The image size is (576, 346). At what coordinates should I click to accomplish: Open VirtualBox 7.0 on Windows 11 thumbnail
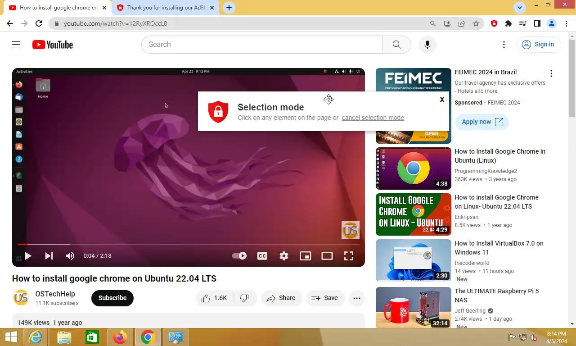pyautogui.click(x=413, y=260)
